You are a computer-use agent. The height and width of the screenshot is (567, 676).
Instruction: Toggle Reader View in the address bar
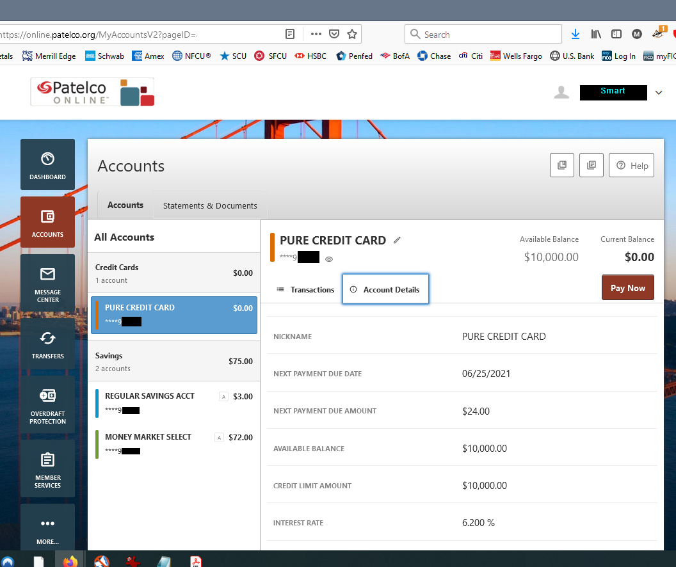coord(290,34)
